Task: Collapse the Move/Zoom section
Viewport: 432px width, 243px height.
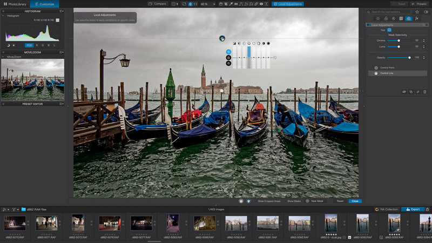Action: pyautogui.click(x=3, y=57)
